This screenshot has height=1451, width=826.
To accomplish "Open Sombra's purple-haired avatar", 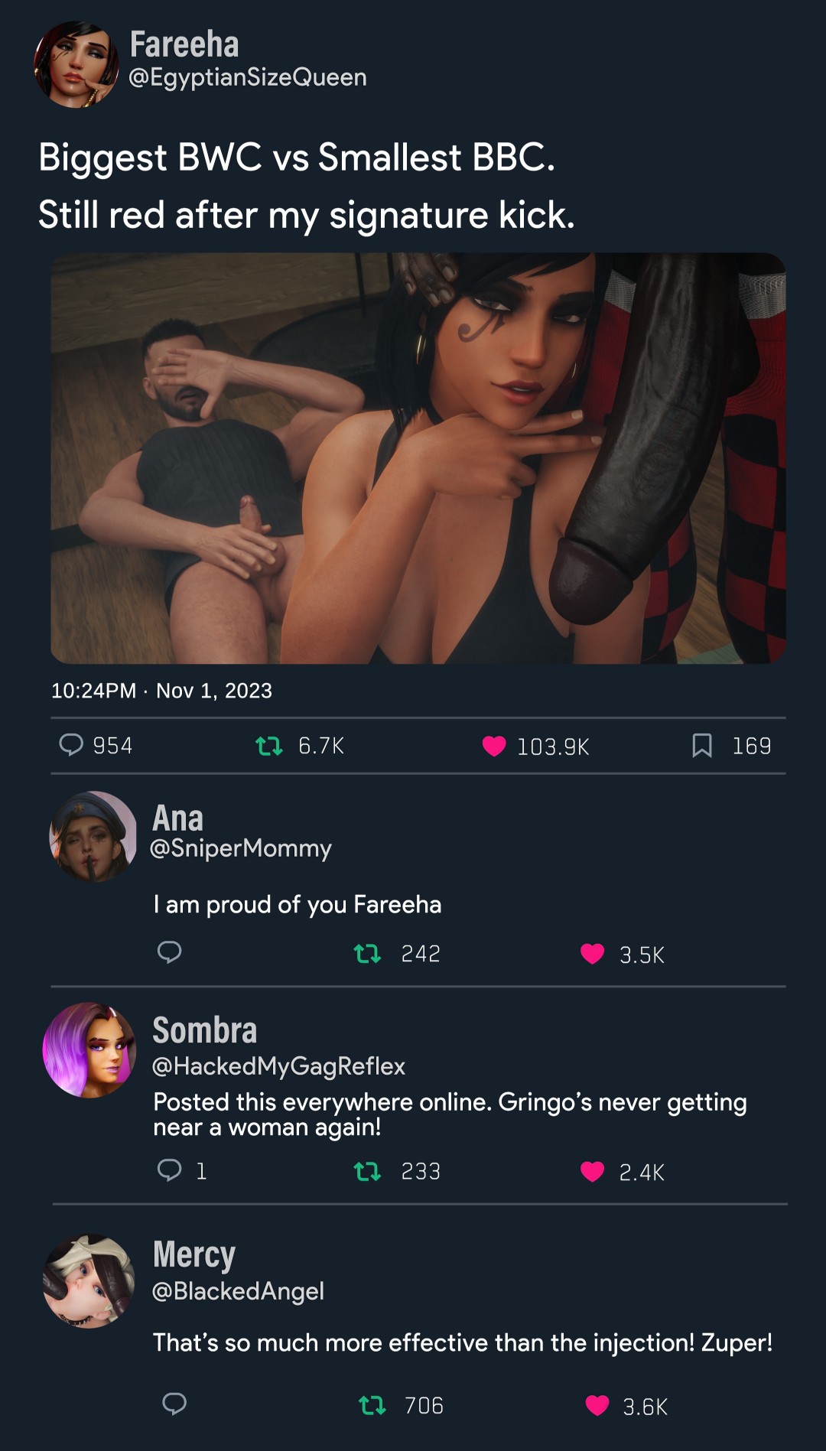I will click(x=89, y=1050).
